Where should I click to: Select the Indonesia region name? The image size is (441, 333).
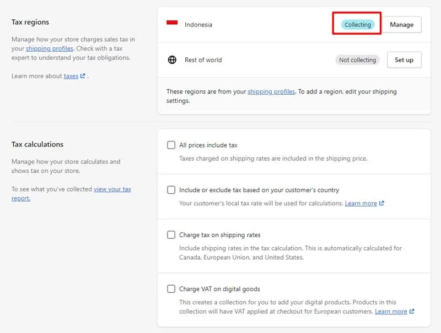click(x=198, y=25)
